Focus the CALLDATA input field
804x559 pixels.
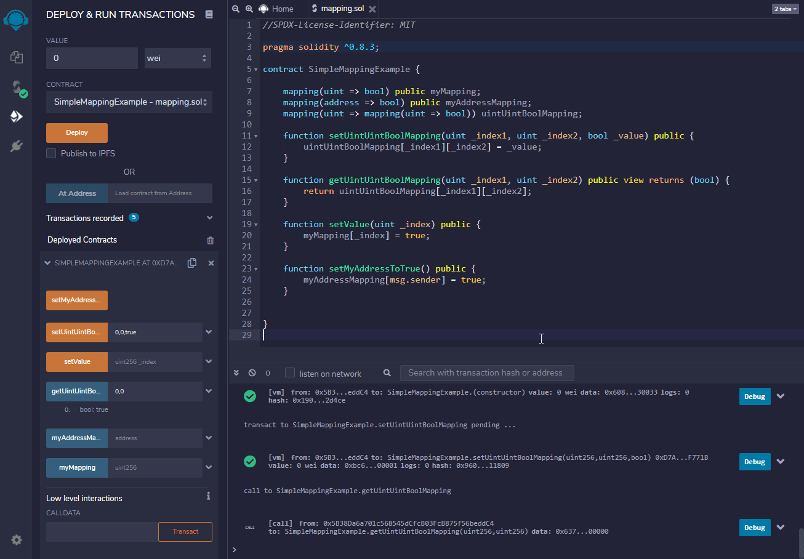pos(102,531)
